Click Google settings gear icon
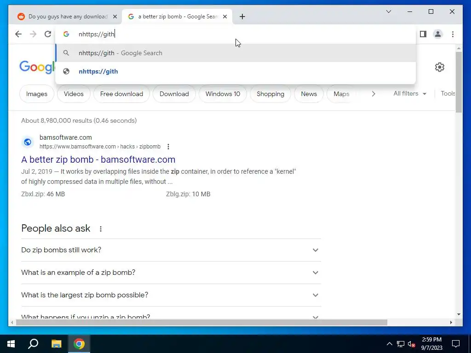 click(x=439, y=67)
